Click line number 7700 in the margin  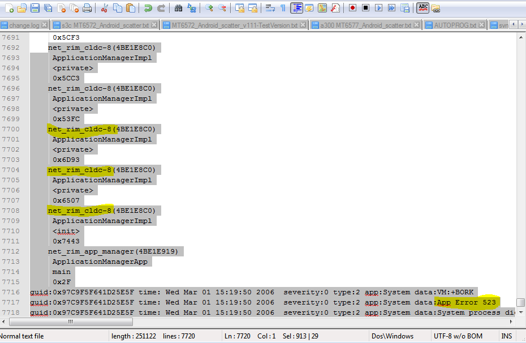click(11, 129)
